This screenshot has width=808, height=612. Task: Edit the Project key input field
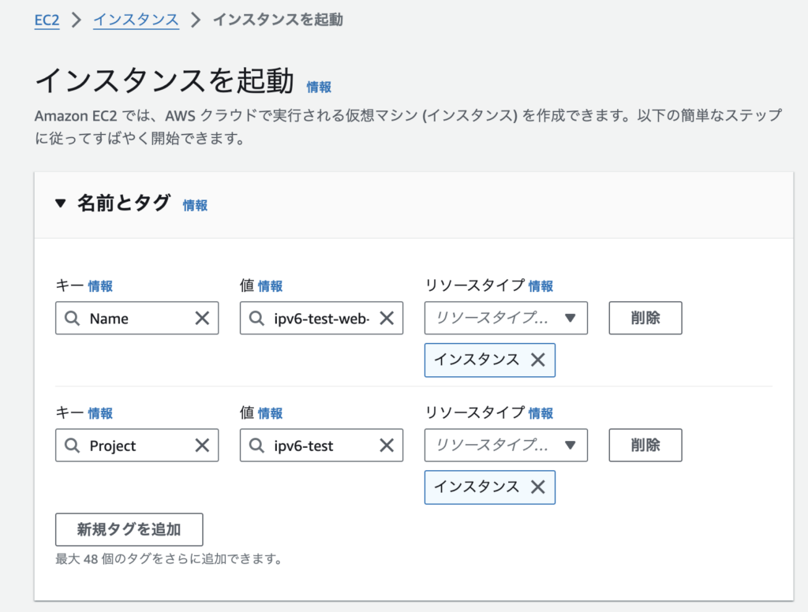pyautogui.click(x=137, y=445)
